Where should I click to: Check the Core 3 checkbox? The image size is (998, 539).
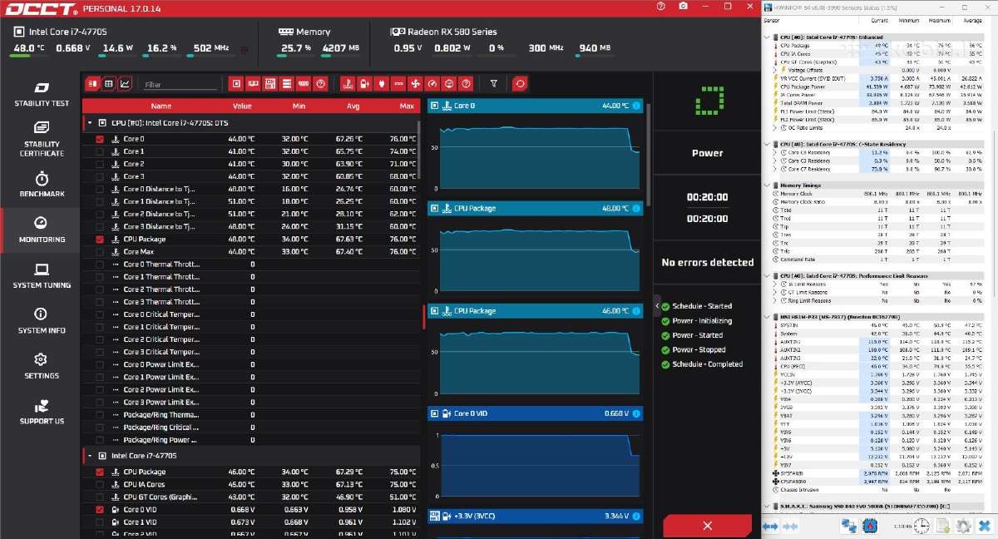point(100,176)
